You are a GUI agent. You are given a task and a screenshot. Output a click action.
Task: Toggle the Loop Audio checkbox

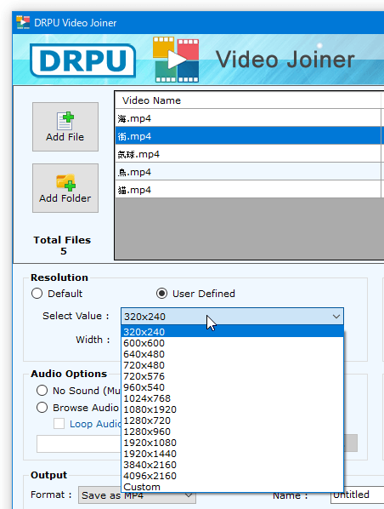pyautogui.click(x=59, y=424)
